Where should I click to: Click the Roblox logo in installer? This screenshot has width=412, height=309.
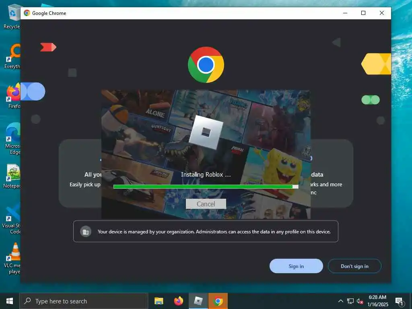pos(206,132)
